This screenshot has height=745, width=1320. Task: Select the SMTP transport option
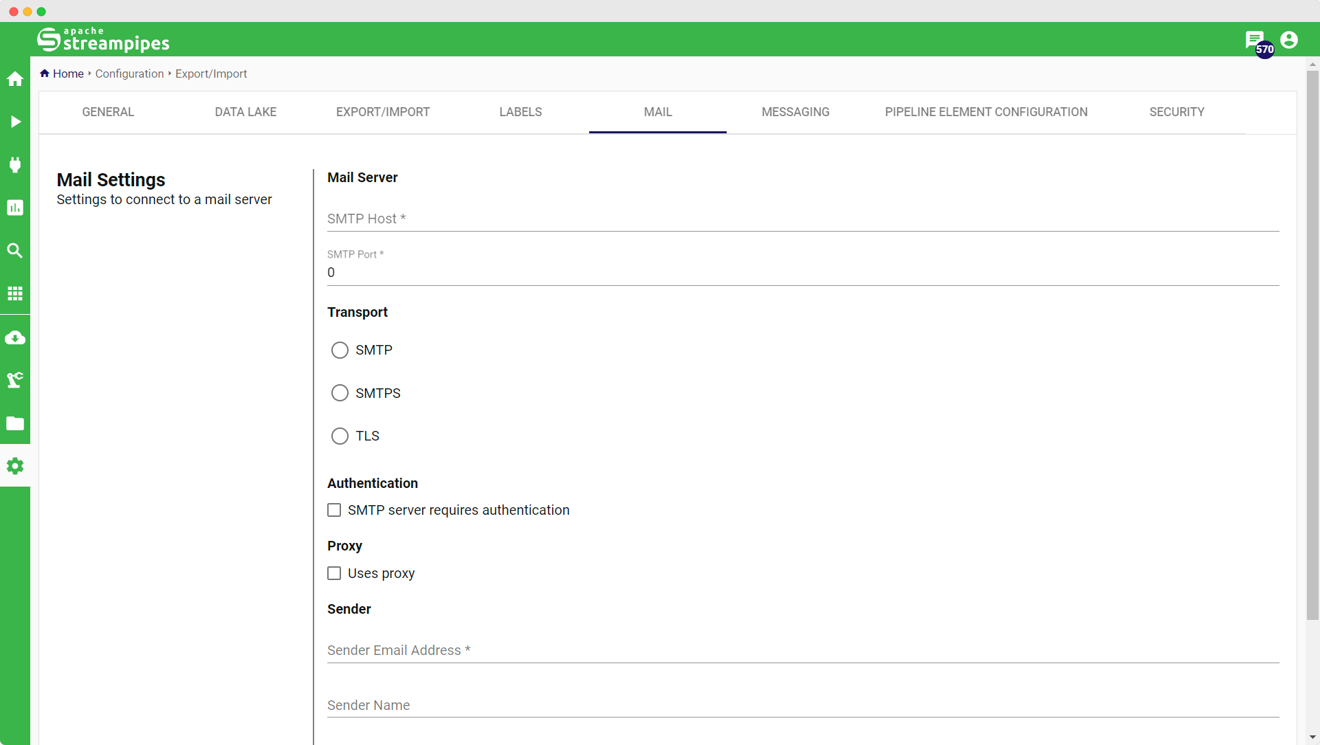[x=340, y=351]
